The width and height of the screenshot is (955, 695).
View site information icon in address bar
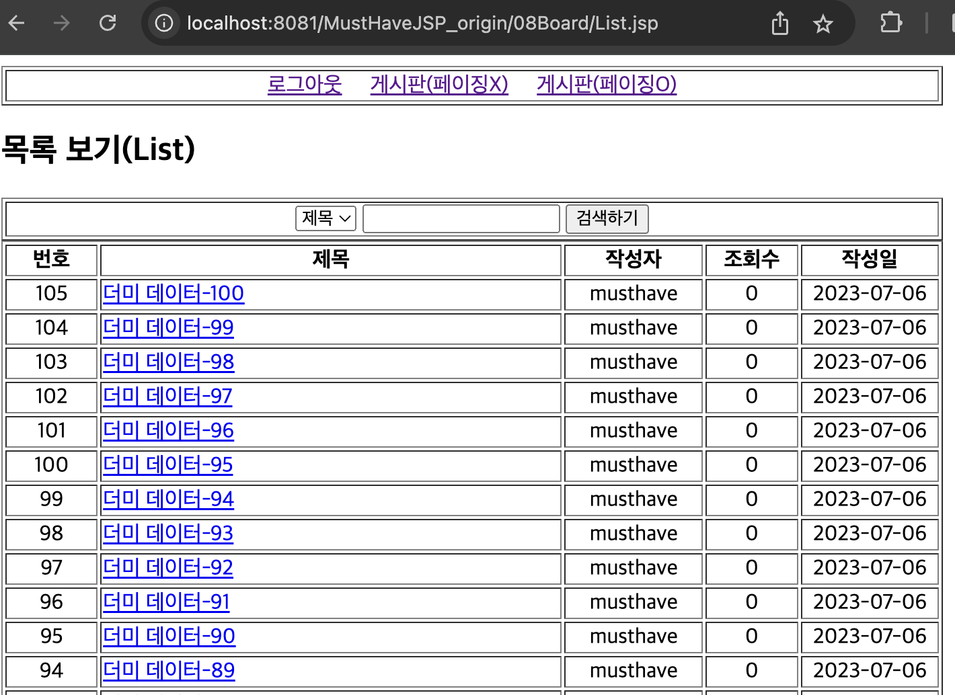[x=164, y=24]
